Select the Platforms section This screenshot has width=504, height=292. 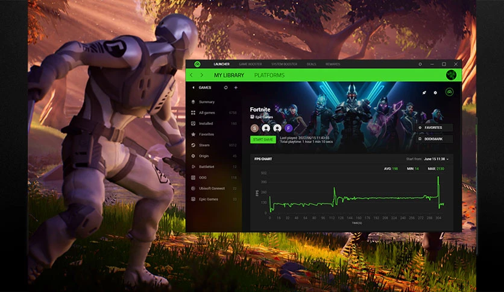click(269, 75)
